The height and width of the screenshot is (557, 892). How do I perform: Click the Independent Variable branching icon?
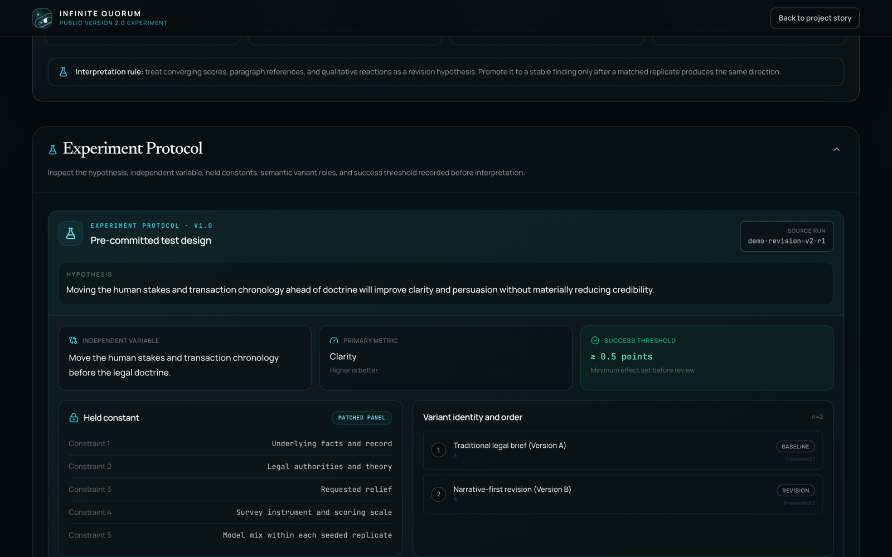[73, 340]
